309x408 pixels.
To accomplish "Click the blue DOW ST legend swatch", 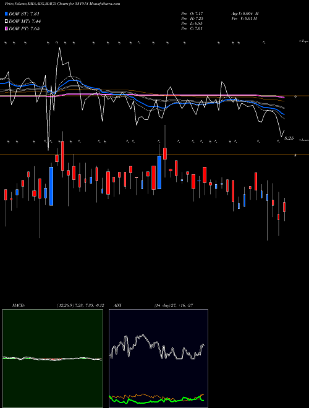I will pos(6,14).
